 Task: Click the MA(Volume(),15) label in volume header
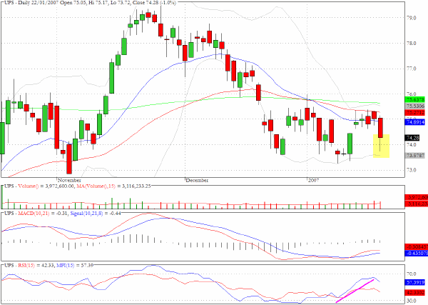point(96,186)
